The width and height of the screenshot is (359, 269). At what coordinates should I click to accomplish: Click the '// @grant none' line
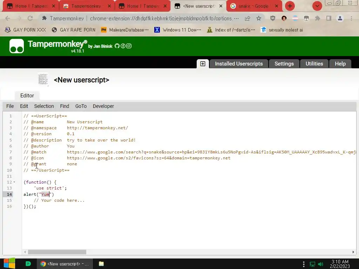(x=50, y=164)
